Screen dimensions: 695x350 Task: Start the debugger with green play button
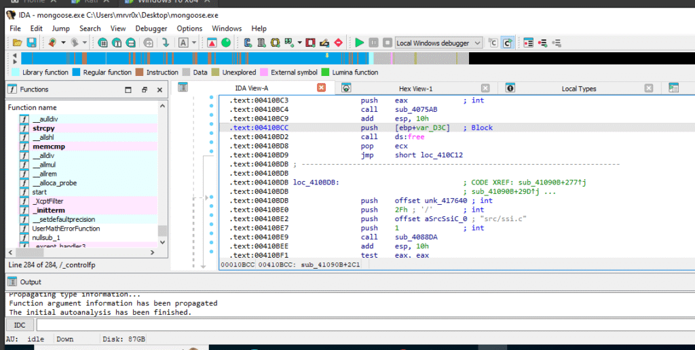click(360, 43)
